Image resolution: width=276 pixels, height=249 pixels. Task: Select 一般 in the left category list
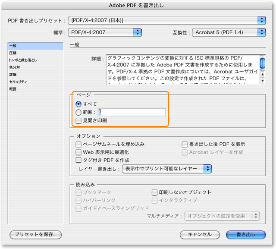click(x=13, y=46)
